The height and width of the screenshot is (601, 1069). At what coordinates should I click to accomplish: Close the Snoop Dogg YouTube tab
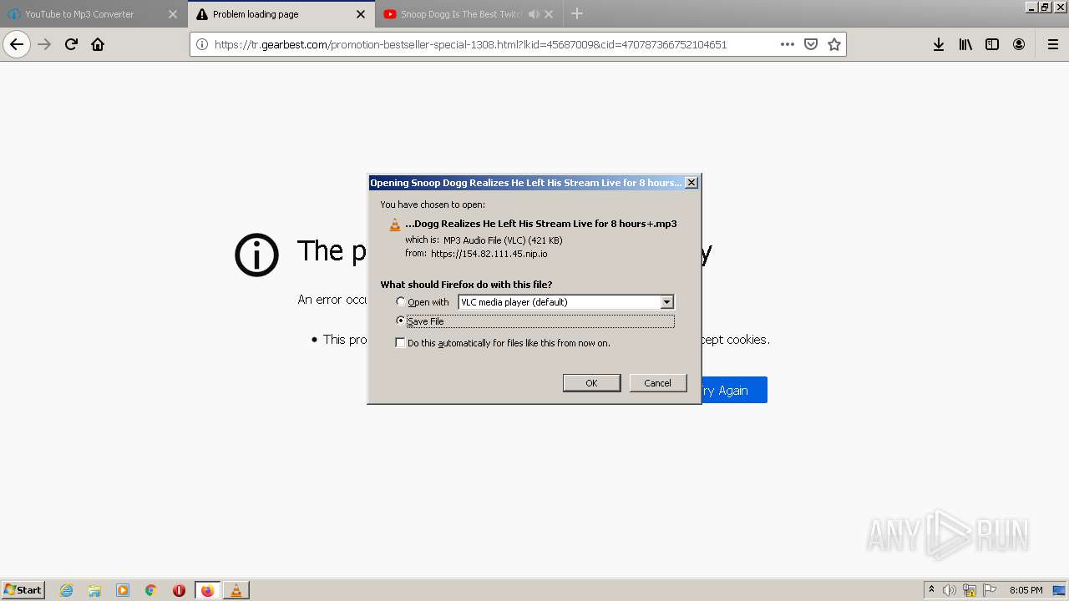[x=549, y=14]
